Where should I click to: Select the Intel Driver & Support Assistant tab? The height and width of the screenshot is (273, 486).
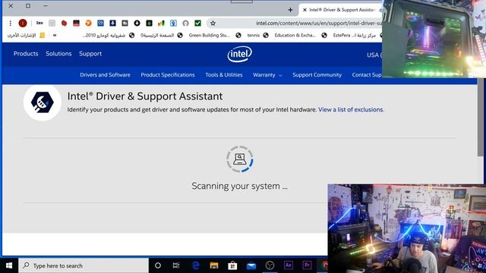click(x=342, y=10)
